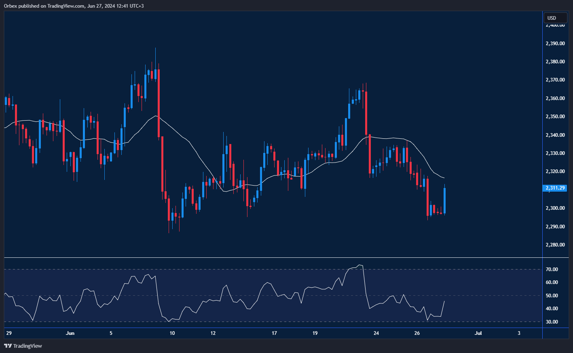
Task: Select date 17 on the time axis
Action: point(274,333)
